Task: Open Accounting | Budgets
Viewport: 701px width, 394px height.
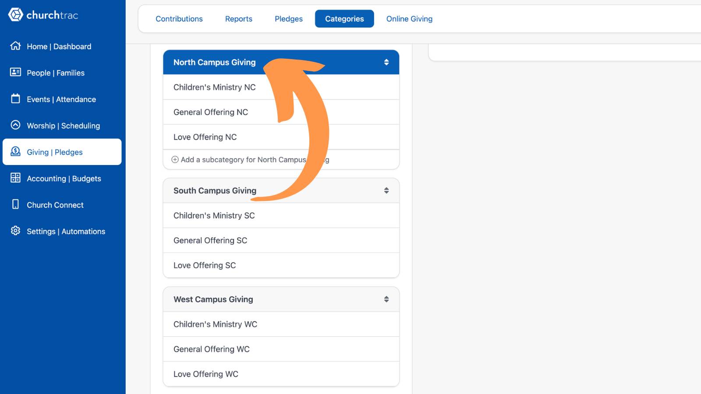Action: tap(62, 179)
